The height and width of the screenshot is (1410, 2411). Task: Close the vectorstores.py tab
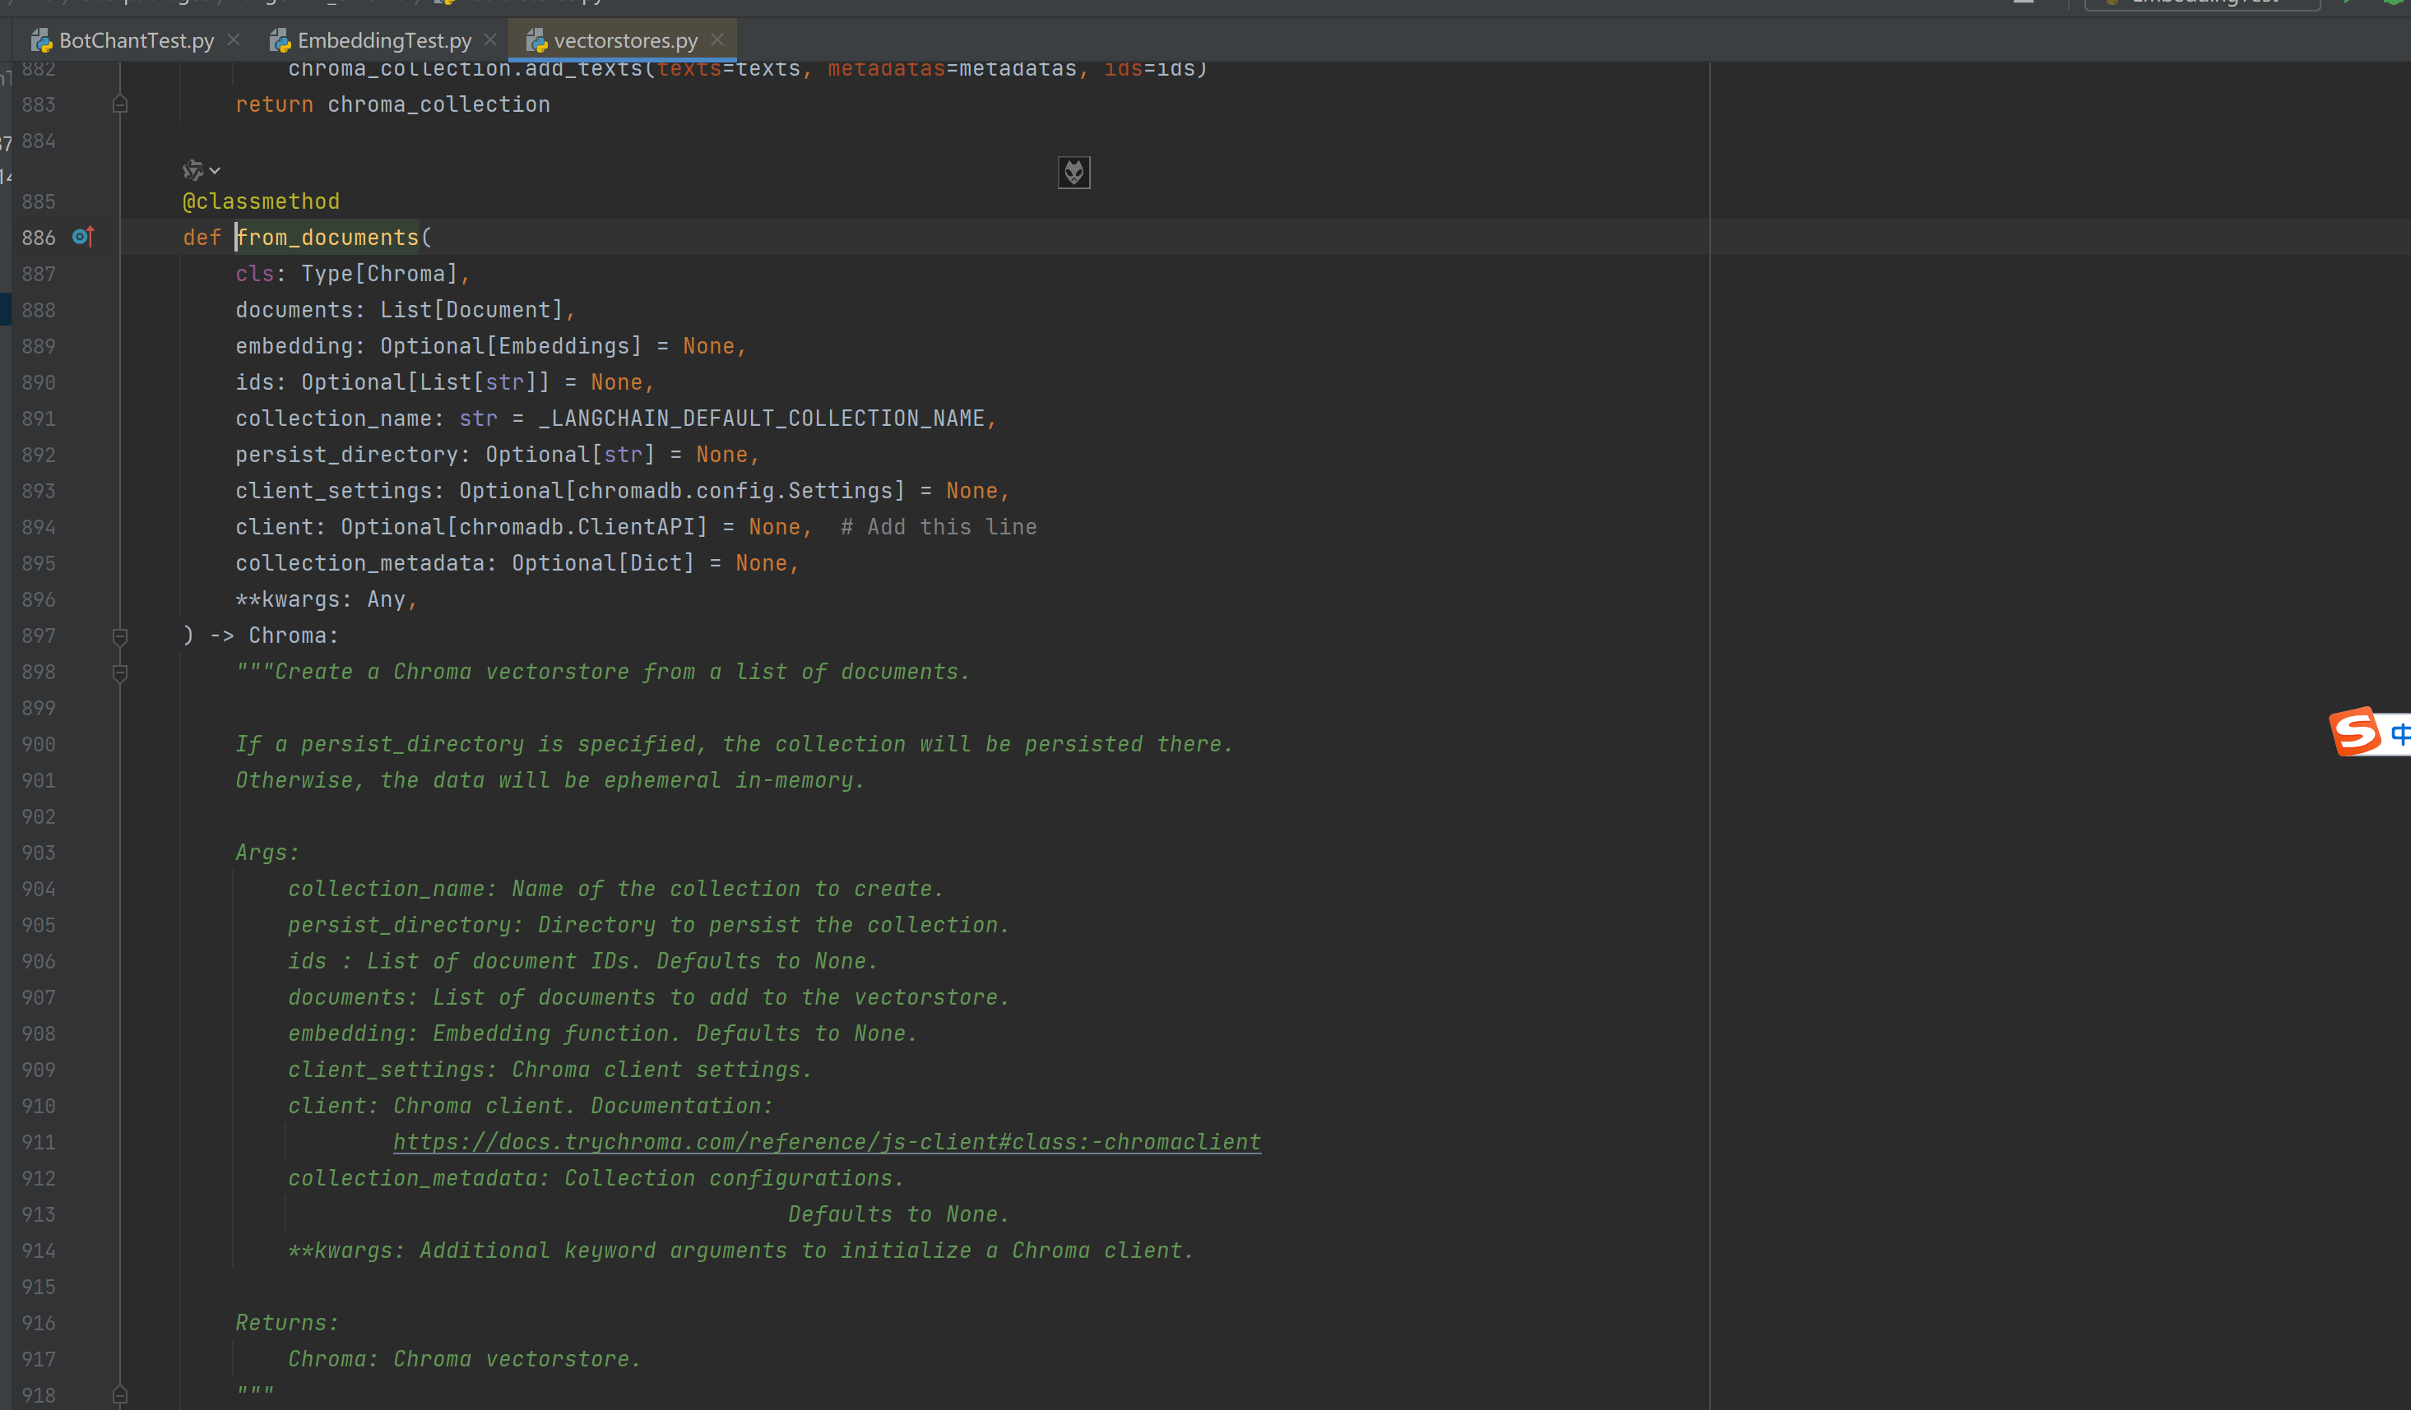pos(717,40)
